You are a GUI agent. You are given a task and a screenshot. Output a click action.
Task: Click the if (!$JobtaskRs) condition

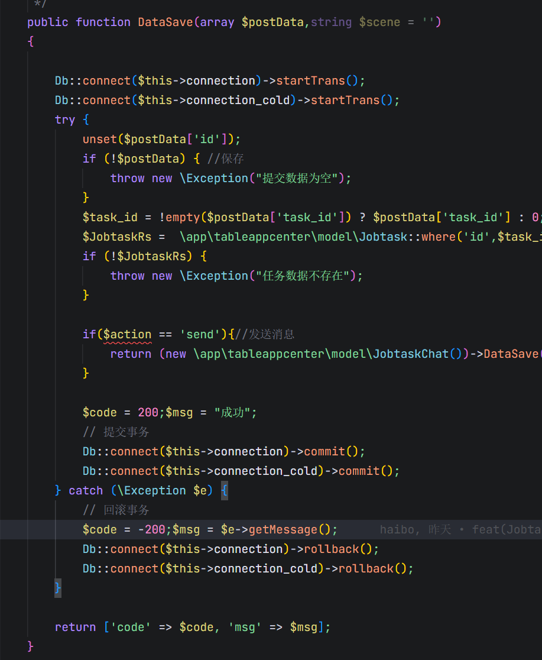[x=144, y=256]
